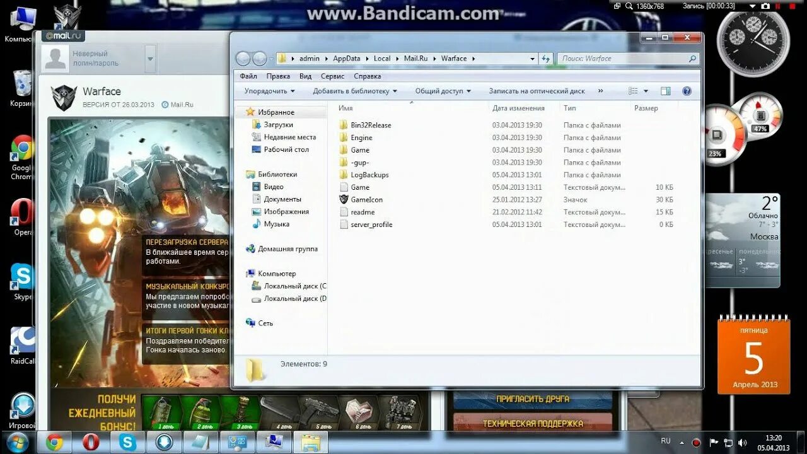The image size is (807, 454).
Task: Select Локальный диск (C:) in navigation pane
Action: coord(294,286)
